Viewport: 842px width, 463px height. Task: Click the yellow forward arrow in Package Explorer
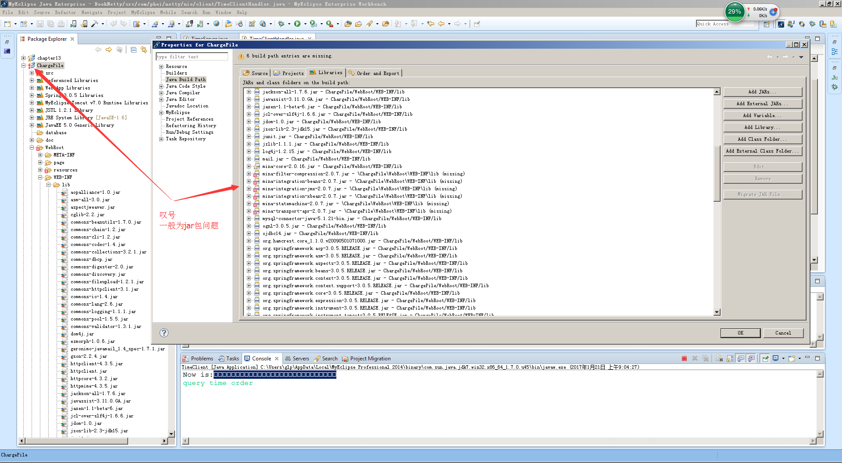[x=109, y=50]
